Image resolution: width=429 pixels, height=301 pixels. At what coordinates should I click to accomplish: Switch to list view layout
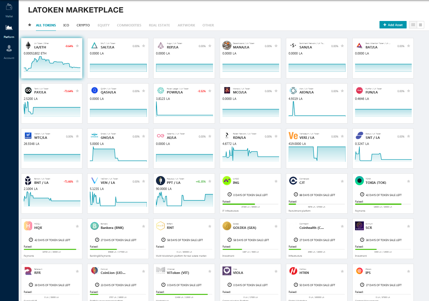[x=421, y=25]
